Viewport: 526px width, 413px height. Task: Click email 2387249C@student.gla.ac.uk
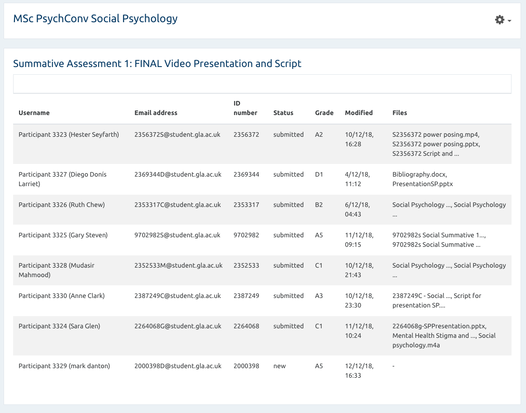177,296
